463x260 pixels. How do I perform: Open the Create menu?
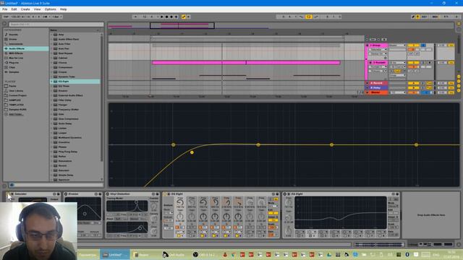click(25, 9)
